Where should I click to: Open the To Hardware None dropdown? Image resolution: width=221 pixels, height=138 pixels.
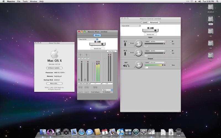(107, 90)
